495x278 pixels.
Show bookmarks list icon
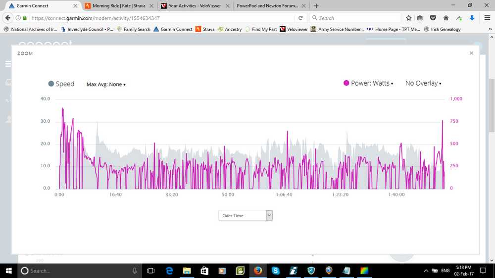[420, 18]
